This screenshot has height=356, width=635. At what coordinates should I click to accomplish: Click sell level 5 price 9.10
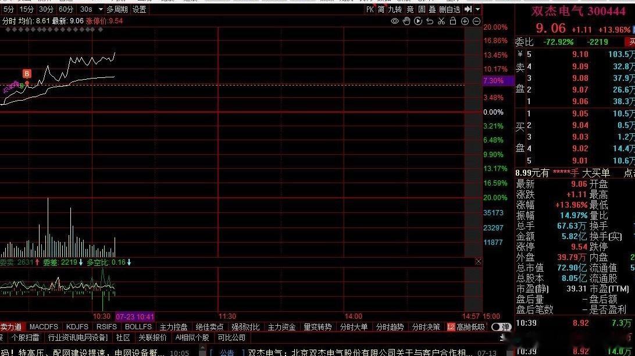pos(580,54)
